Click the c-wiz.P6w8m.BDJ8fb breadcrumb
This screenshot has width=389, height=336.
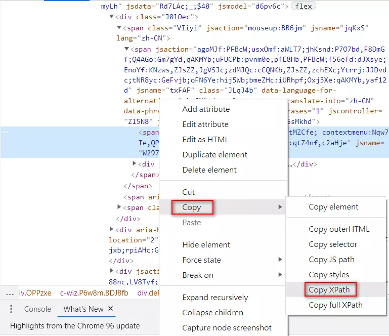pyautogui.click(x=94, y=292)
